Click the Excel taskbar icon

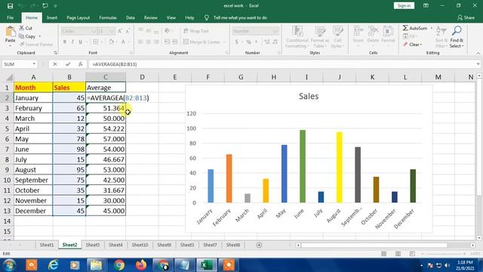[x=206, y=265]
